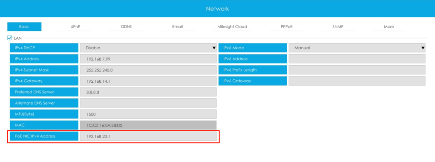
Task: Click the IPv6 Prefix Length label
Action: (253, 70)
